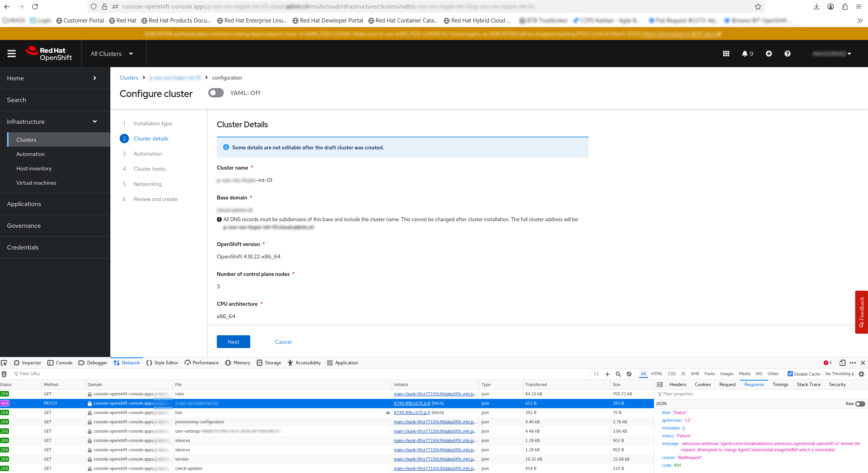Pick an element with the inspector picker icon
Image resolution: width=868 pixels, height=473 pixels.
(x=4, y=363)
